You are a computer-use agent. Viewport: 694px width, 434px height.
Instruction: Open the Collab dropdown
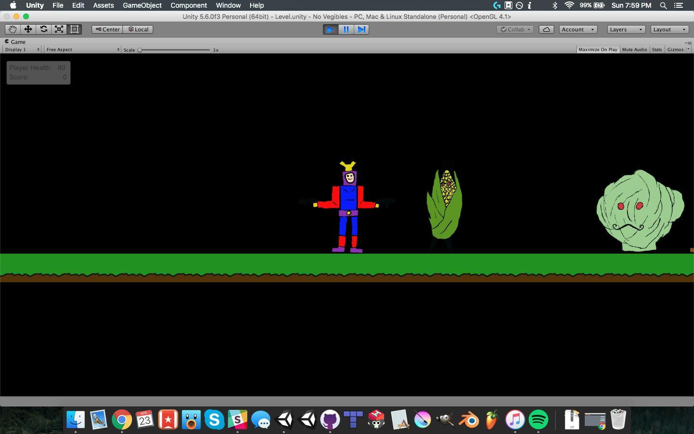(515, 29)
